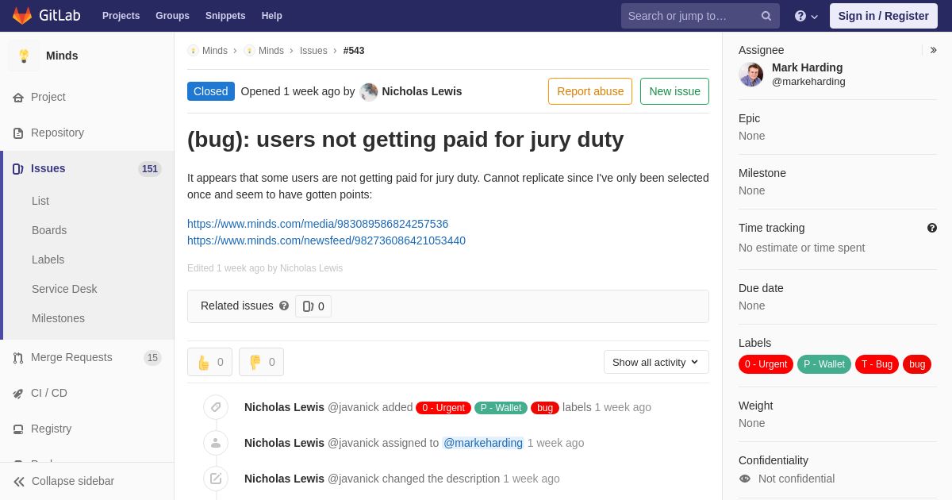Click the Closed status badge
Image resolution: width=952 pixels, height=500 pixels.
pyautogui.click(x=211, y=91)
